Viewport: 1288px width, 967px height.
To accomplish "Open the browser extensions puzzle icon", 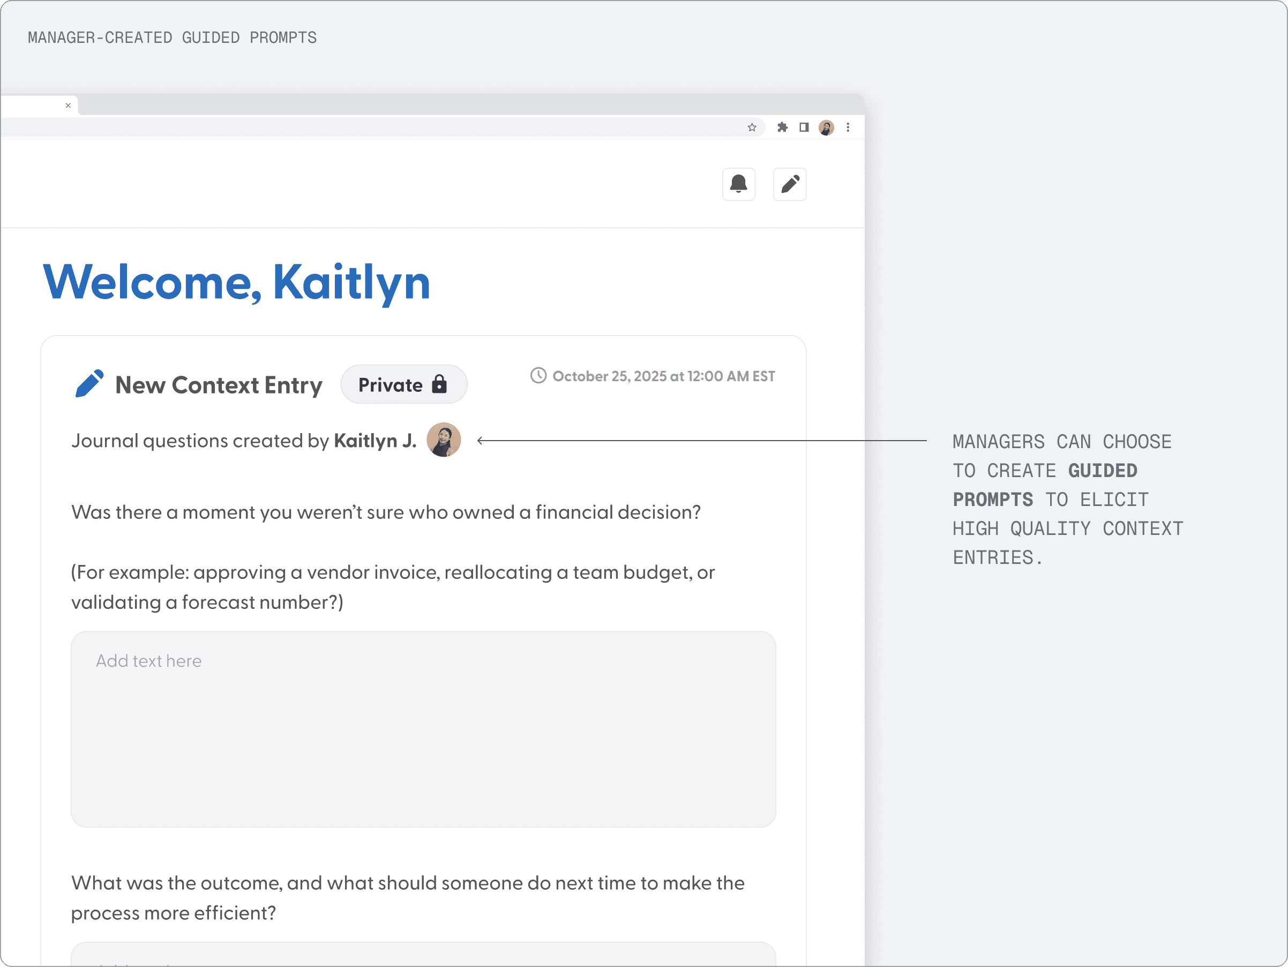I will 782,128.
